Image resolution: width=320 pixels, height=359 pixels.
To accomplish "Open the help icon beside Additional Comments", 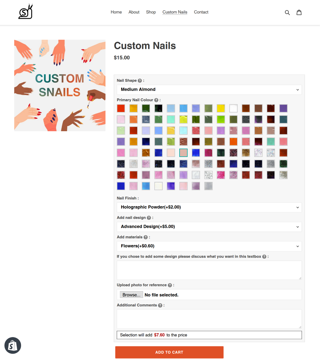I will (x=160, y=305).
